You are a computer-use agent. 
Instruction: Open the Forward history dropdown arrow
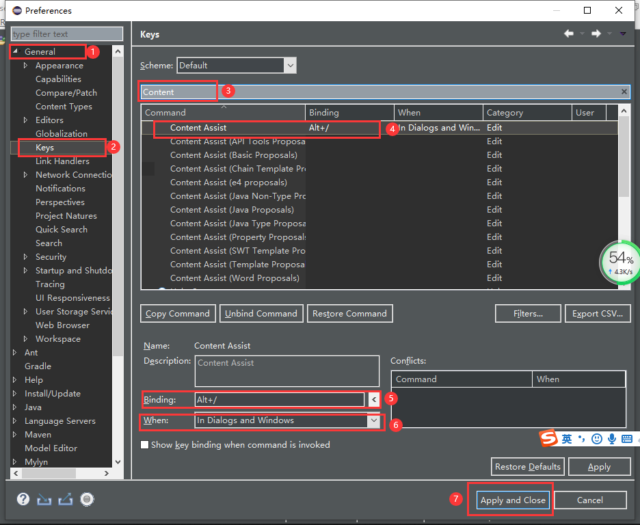pos(609,33)
